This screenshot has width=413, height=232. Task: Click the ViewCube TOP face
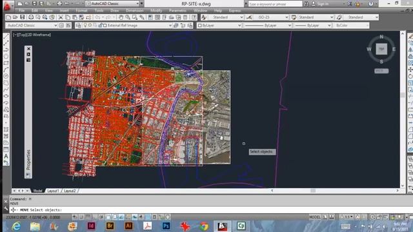(381, 49)
